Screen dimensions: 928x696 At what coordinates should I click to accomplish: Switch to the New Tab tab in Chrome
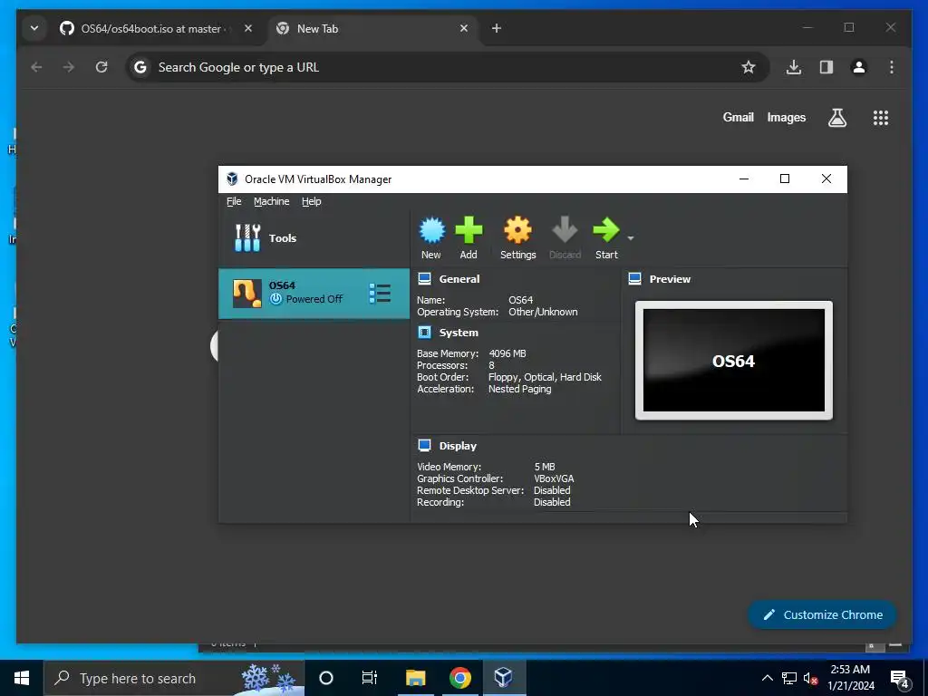[372, 28]
